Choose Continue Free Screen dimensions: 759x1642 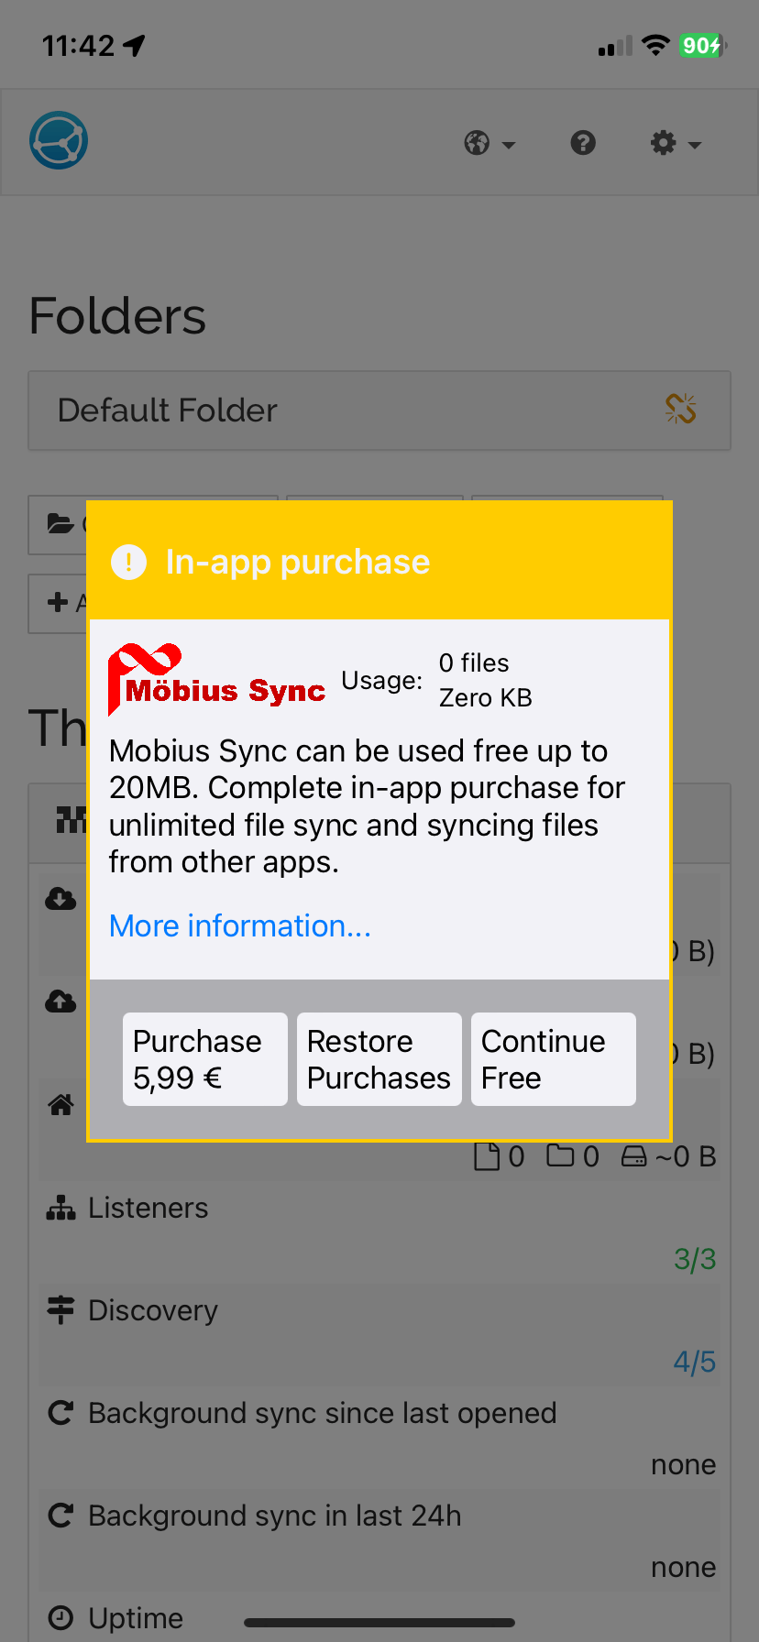point(553,1059)
